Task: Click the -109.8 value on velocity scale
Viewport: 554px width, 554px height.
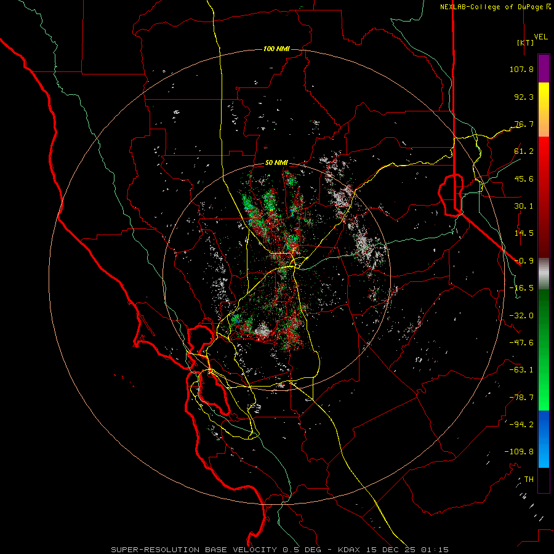Action: [519, 452]
